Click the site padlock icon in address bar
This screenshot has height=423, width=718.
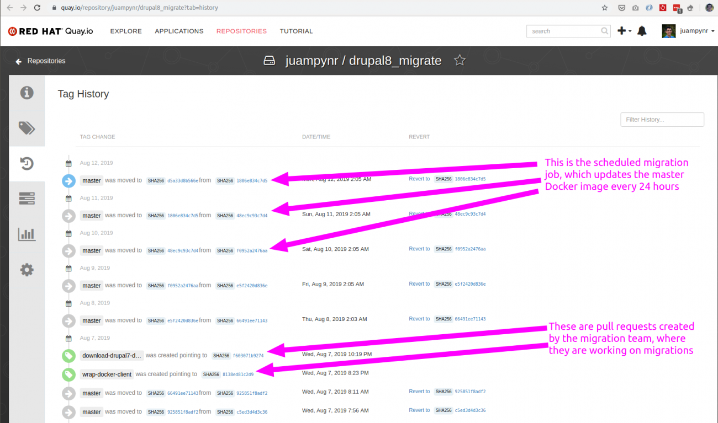coord(54,8)
